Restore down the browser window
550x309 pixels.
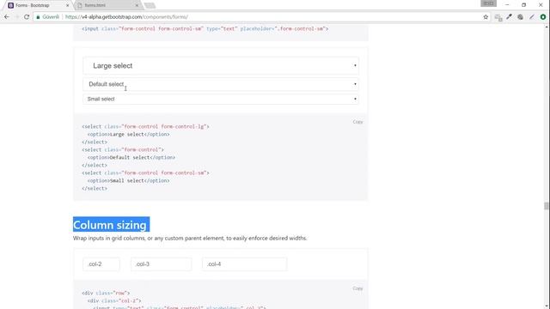click(x=523, y=5)
